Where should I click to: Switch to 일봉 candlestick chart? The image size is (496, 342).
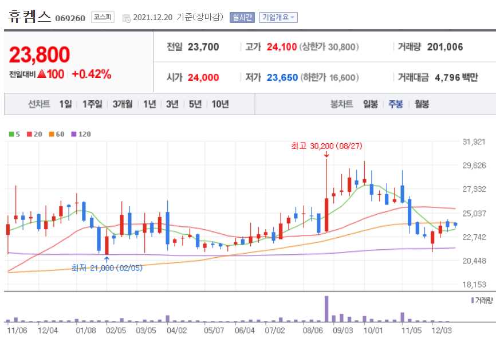click(370, 104)
